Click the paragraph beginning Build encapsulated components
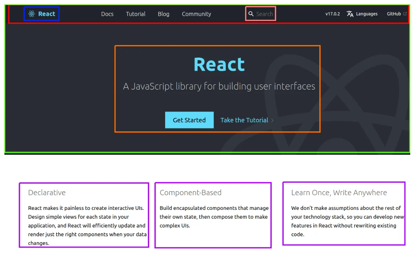415x255 pixels. coord(214,216)
